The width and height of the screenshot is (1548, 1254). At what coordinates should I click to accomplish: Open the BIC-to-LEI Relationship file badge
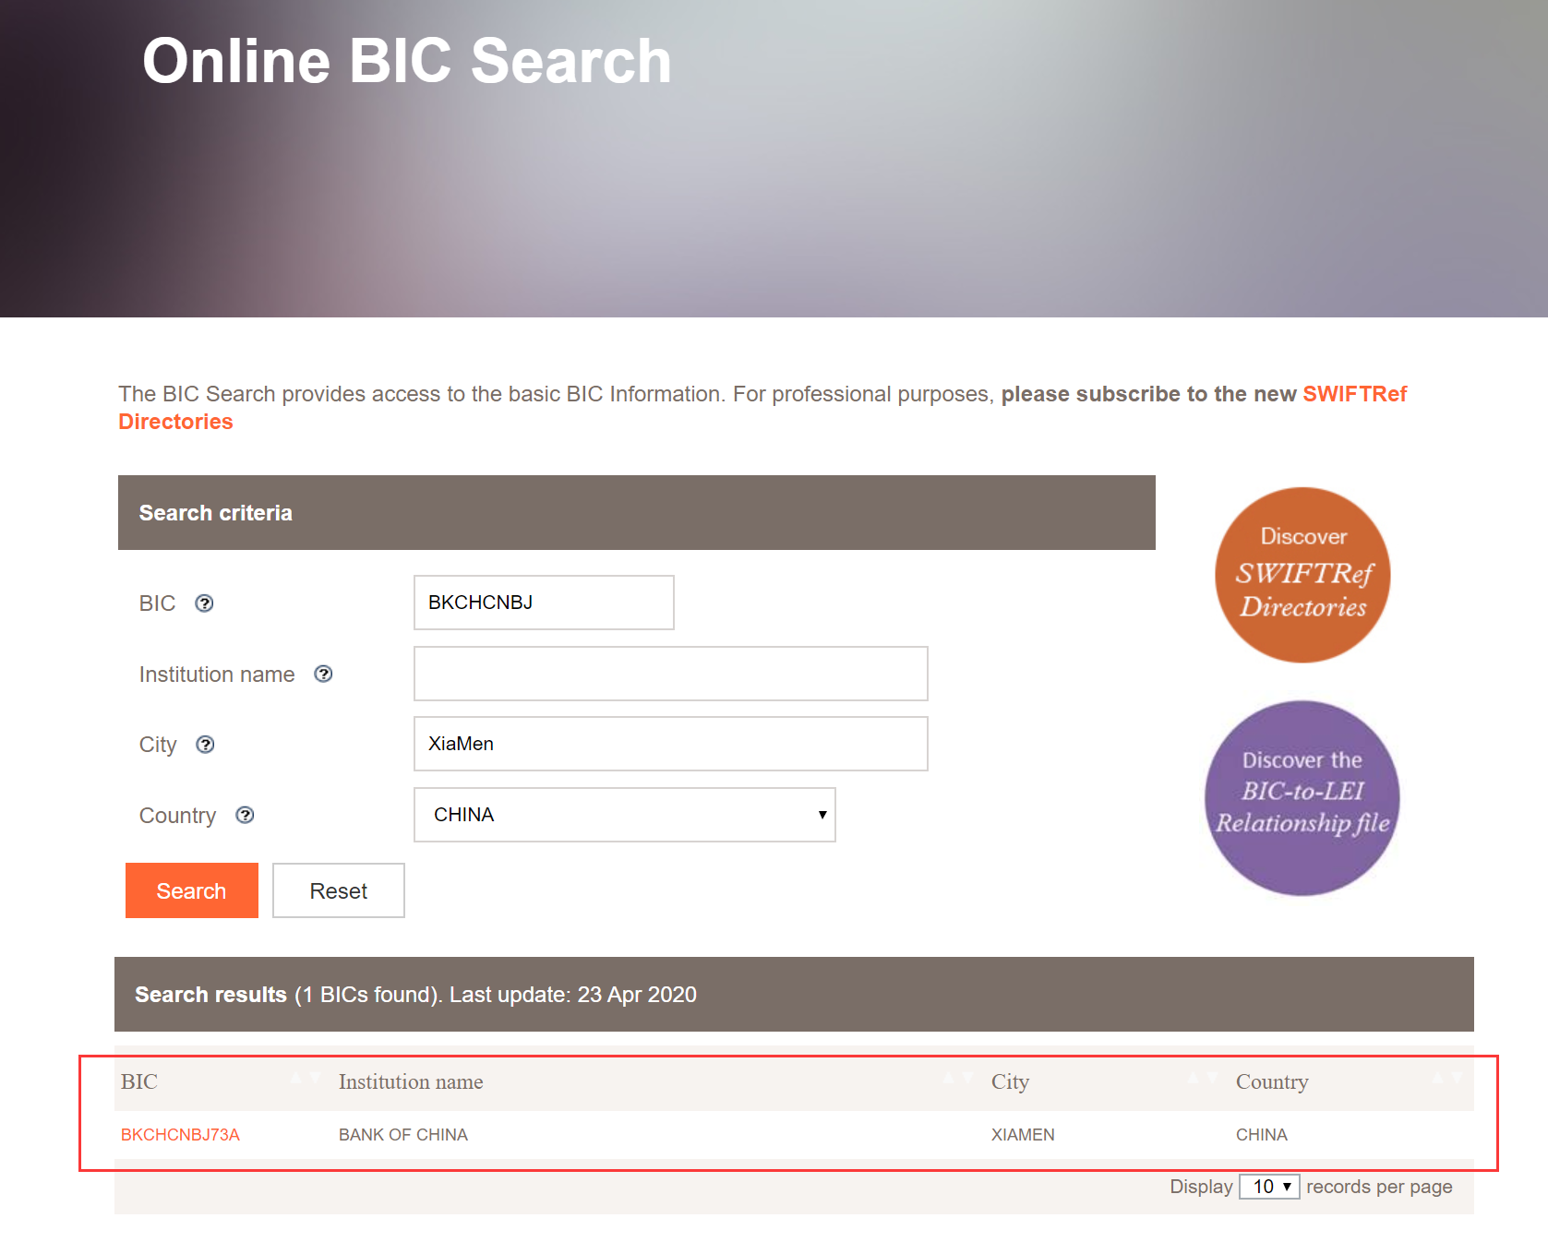[1302, 798]
